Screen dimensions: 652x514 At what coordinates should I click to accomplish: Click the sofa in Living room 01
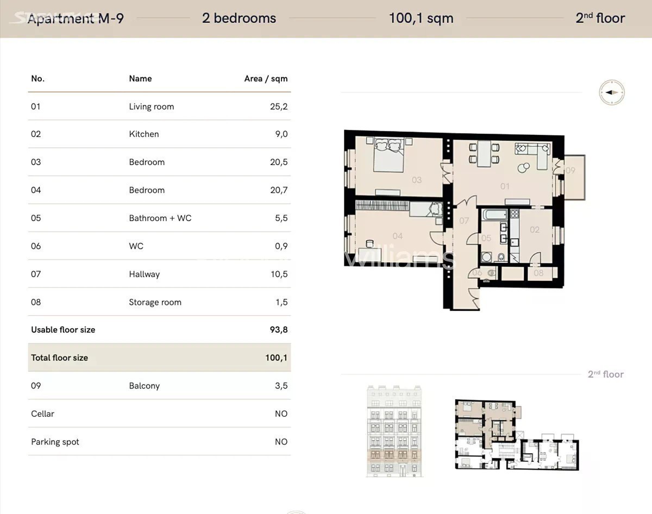click(x=534, y=155)
